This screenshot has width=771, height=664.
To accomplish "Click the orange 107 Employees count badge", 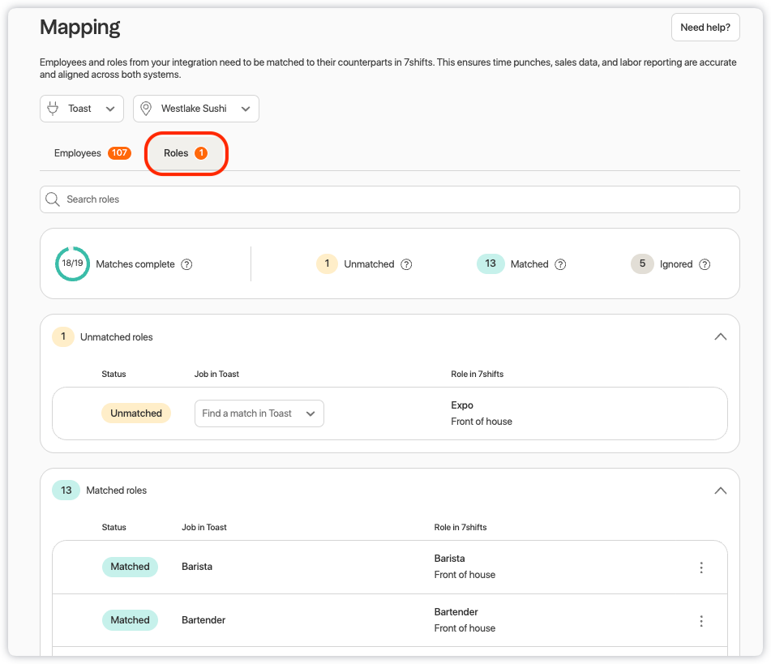I will coord(119,153).
